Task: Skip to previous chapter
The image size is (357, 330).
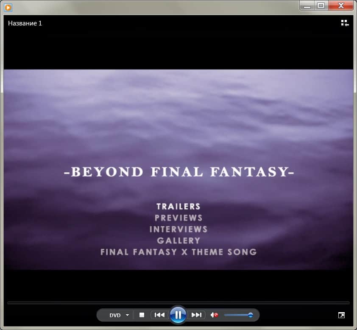Action: [x=159, y=315]
